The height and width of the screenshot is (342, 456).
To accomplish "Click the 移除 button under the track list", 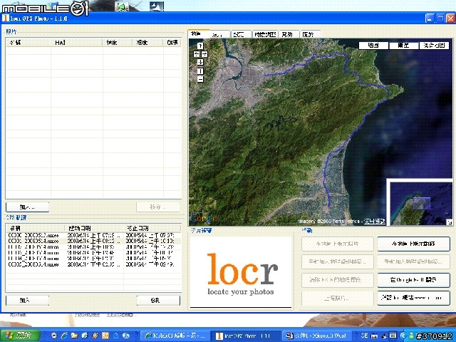I will coord(158,301).
